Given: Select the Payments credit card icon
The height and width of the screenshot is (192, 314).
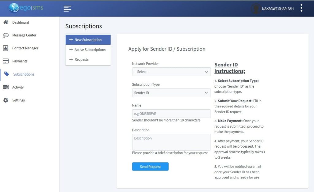Looking at the screenshot, I should 6,61.
